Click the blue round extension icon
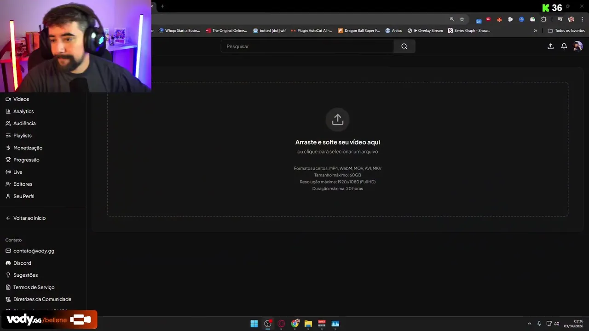Screen dimensions: 589x331 coord(521,19)
